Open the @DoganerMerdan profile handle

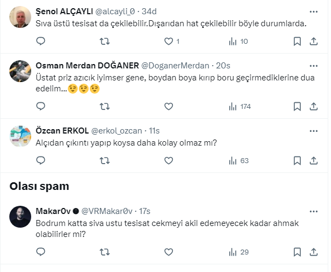(x=177, y=65)
